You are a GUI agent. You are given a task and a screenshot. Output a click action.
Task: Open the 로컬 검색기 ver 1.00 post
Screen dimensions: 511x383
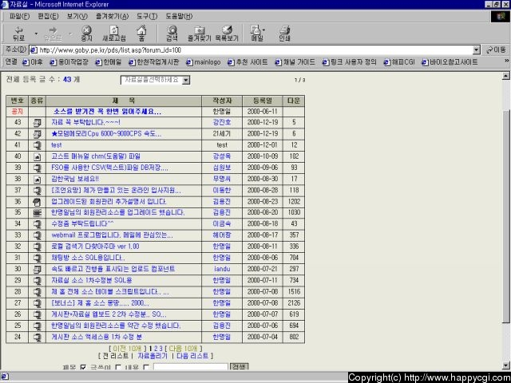coord(95,247)
